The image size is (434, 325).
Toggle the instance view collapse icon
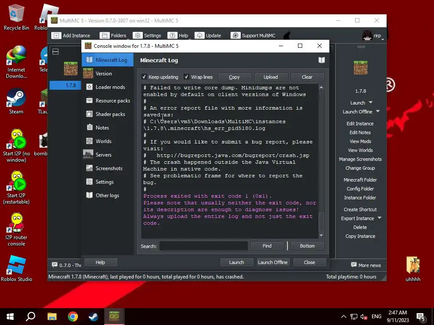coord(56,52)
